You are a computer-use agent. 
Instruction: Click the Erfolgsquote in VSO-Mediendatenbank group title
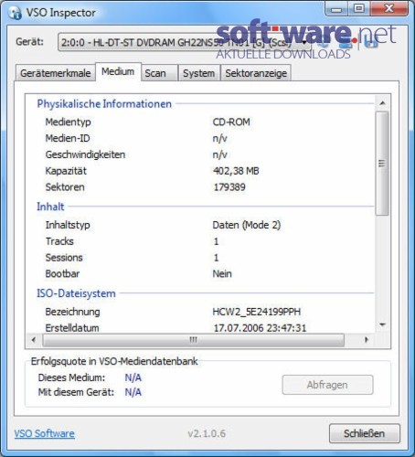(x=114, y=361)
